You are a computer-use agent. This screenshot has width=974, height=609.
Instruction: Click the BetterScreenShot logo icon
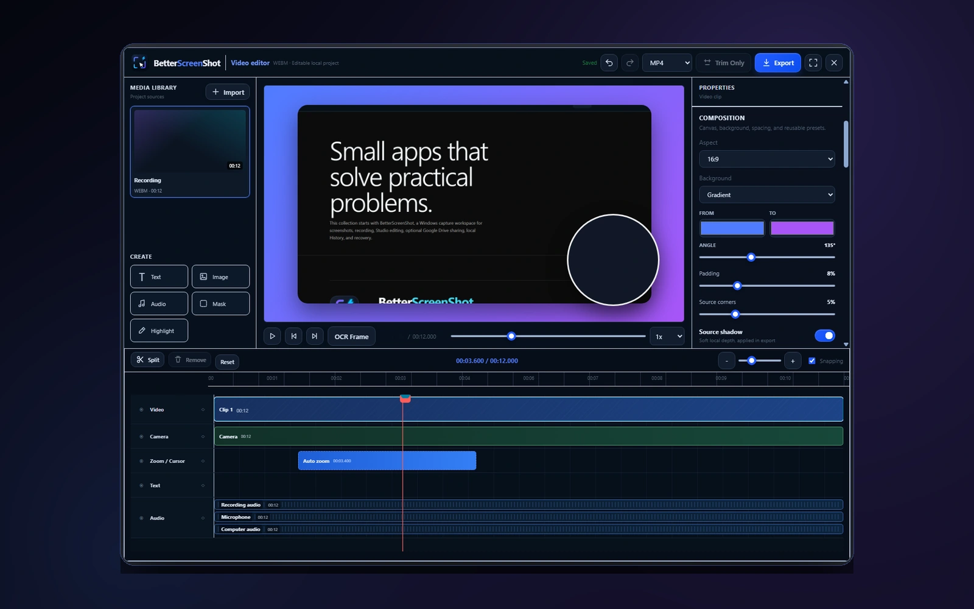[x=139, y=63]
